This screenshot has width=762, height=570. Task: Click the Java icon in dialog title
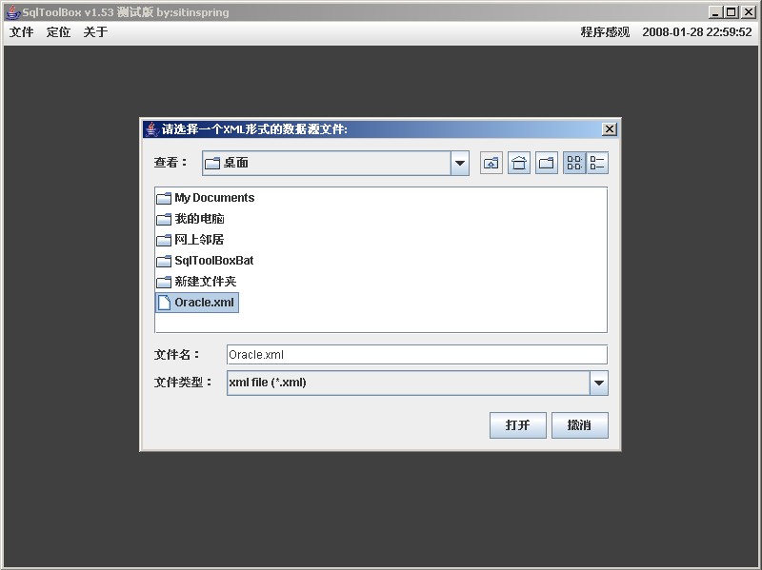pyautogui.click(x=151, y=129)
